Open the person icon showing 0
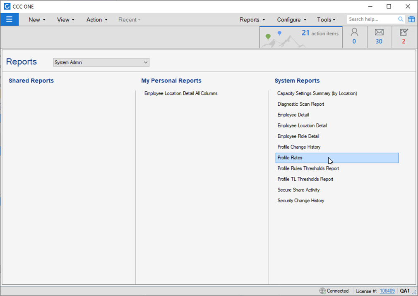418x296 pixels. click(x=354, y=37)
